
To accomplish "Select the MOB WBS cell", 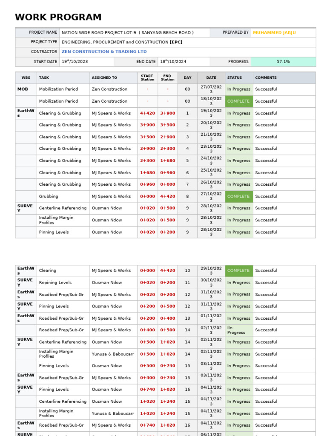I will (26, 89).
